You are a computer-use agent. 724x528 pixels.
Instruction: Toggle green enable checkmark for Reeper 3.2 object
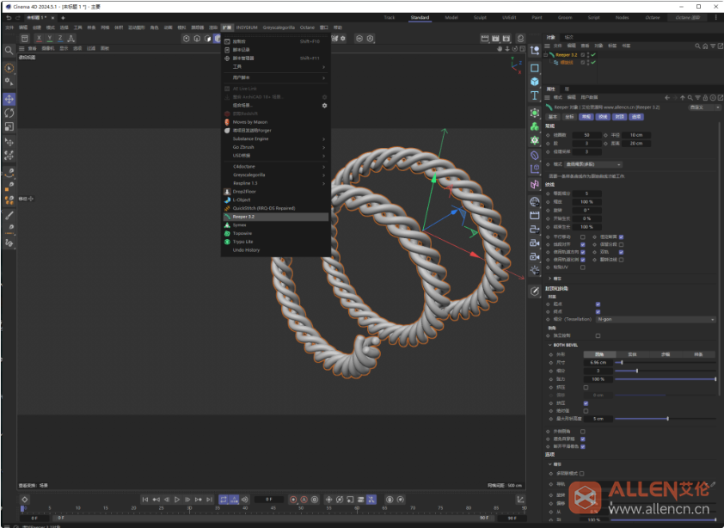(593, 54)
